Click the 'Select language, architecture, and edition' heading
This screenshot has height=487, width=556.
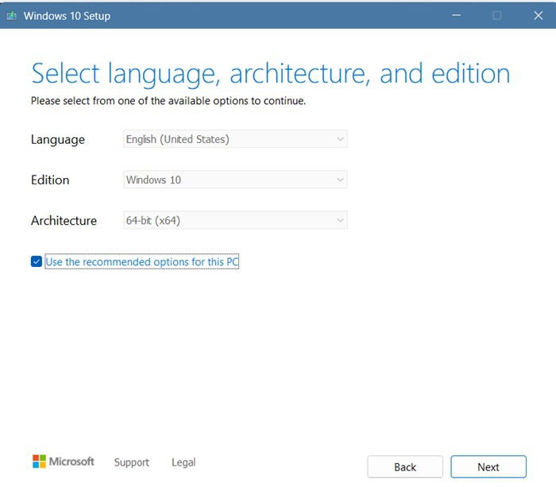pos(270,74)
